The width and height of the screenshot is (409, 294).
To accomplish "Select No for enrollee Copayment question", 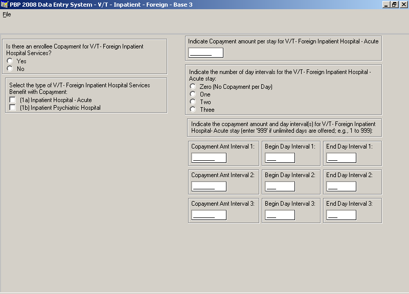I will [10, 68].
